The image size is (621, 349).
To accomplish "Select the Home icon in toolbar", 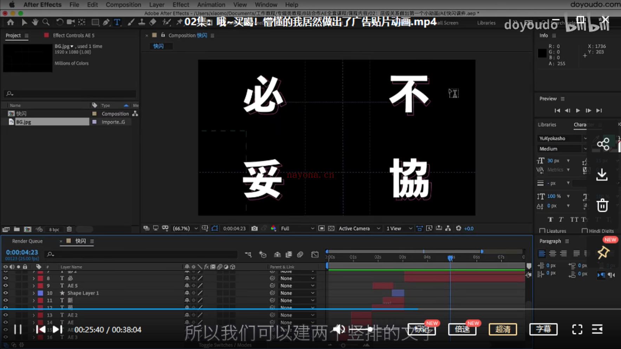I will pyautogui.click(x=11, y=22).
